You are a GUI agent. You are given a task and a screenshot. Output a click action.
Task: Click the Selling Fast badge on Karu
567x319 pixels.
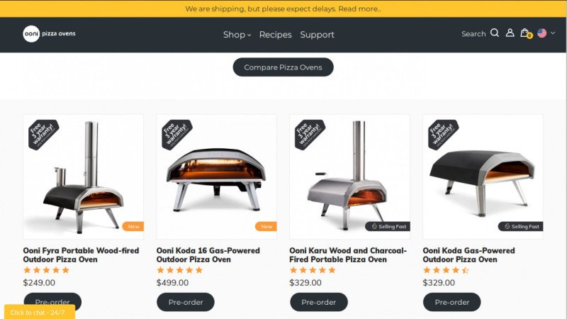tap(388, 226)
